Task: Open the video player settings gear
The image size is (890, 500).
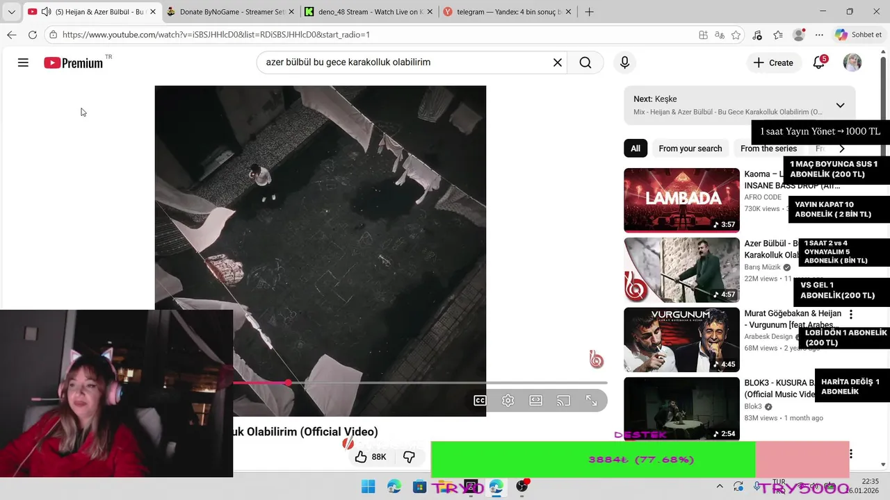Action: (x=508, y=401)
